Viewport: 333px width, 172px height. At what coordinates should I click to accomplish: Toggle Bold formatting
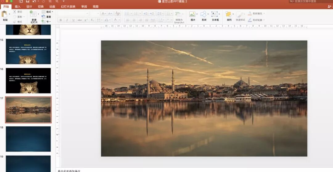tap(61, 20)
